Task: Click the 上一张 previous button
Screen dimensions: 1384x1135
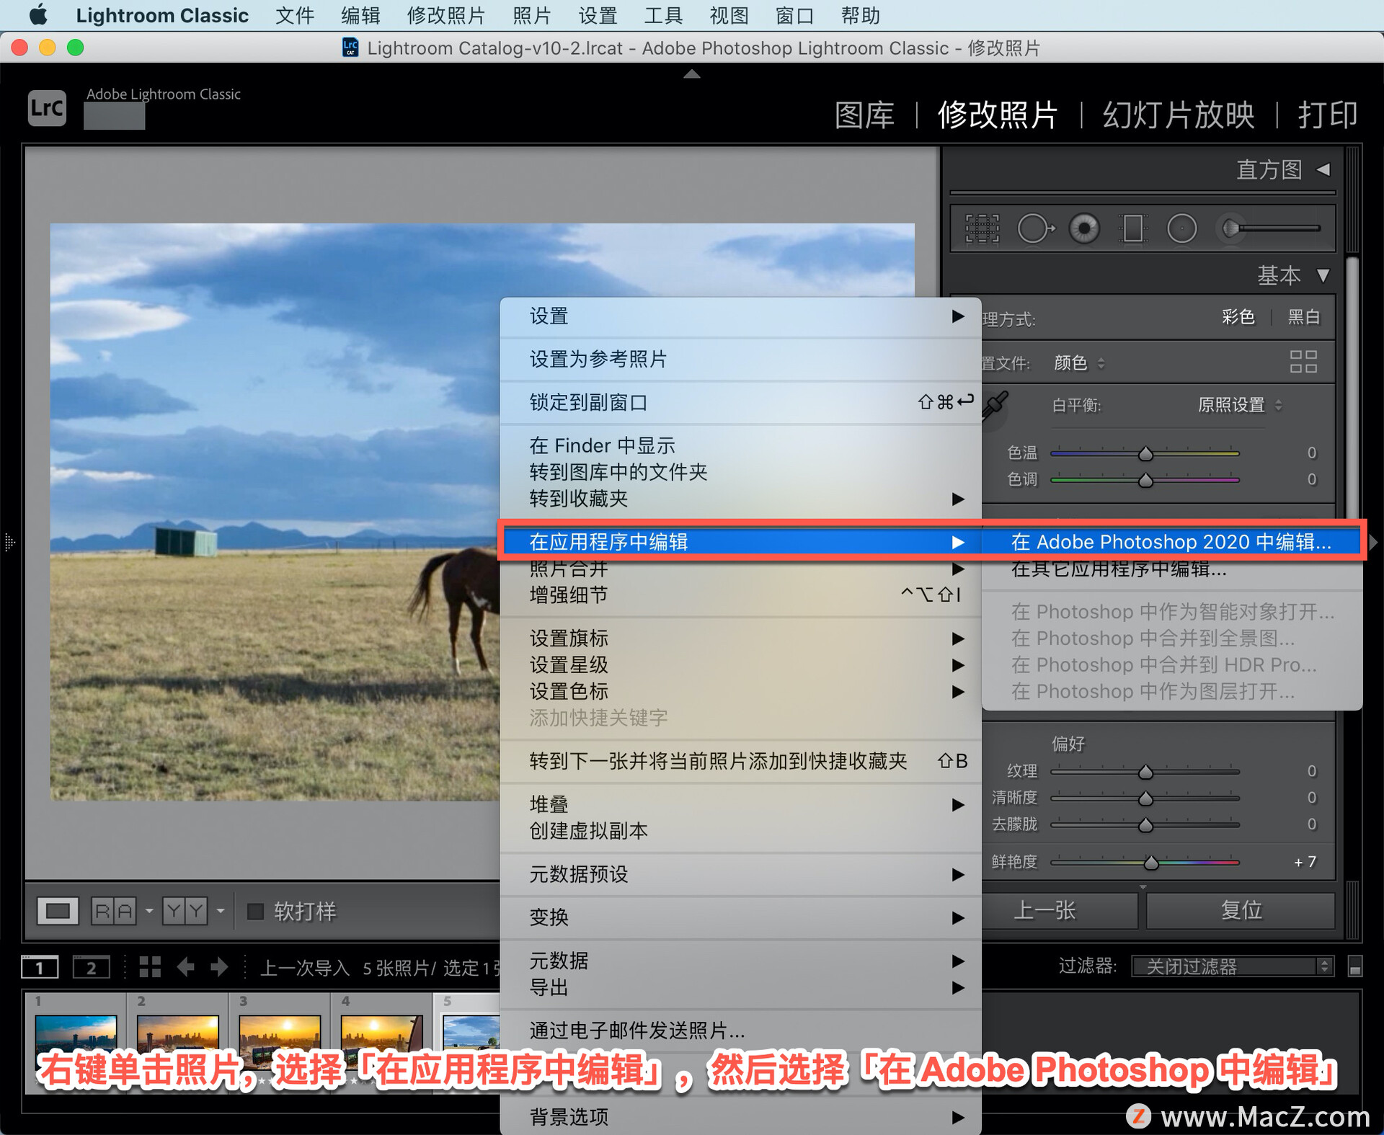Action: [1060, 910]
